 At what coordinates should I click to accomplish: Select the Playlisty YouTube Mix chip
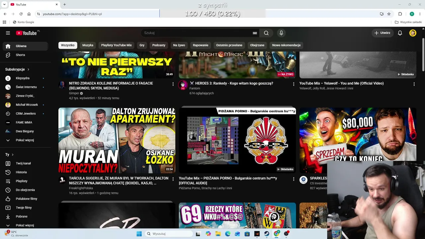tap(117, 45)
